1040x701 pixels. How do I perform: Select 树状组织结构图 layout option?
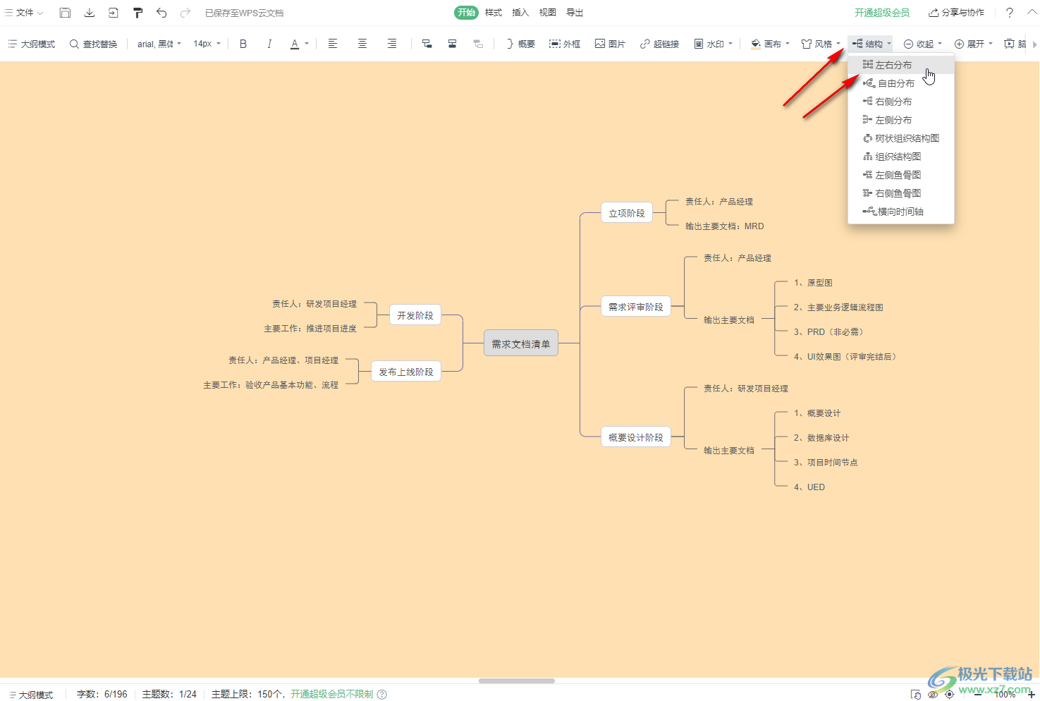point(901,138)
